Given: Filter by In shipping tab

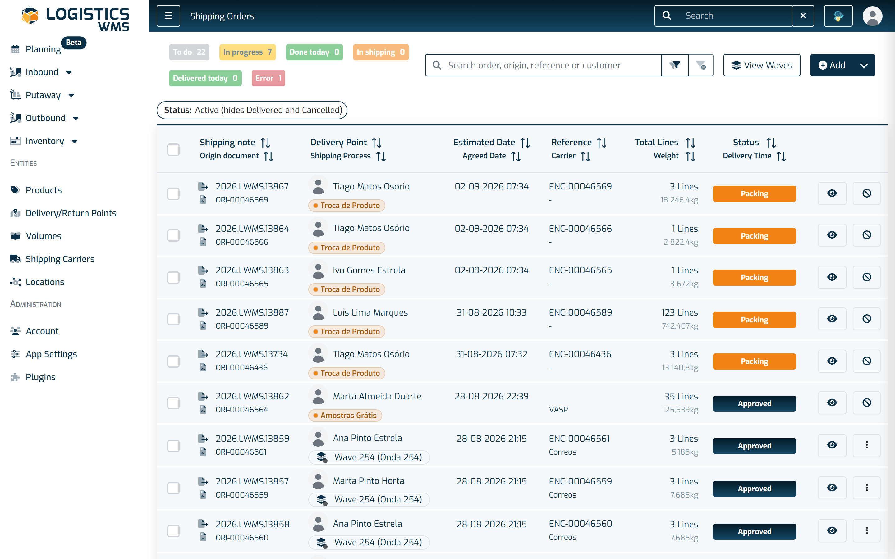Looking at the screenshot, I should 381,52.
